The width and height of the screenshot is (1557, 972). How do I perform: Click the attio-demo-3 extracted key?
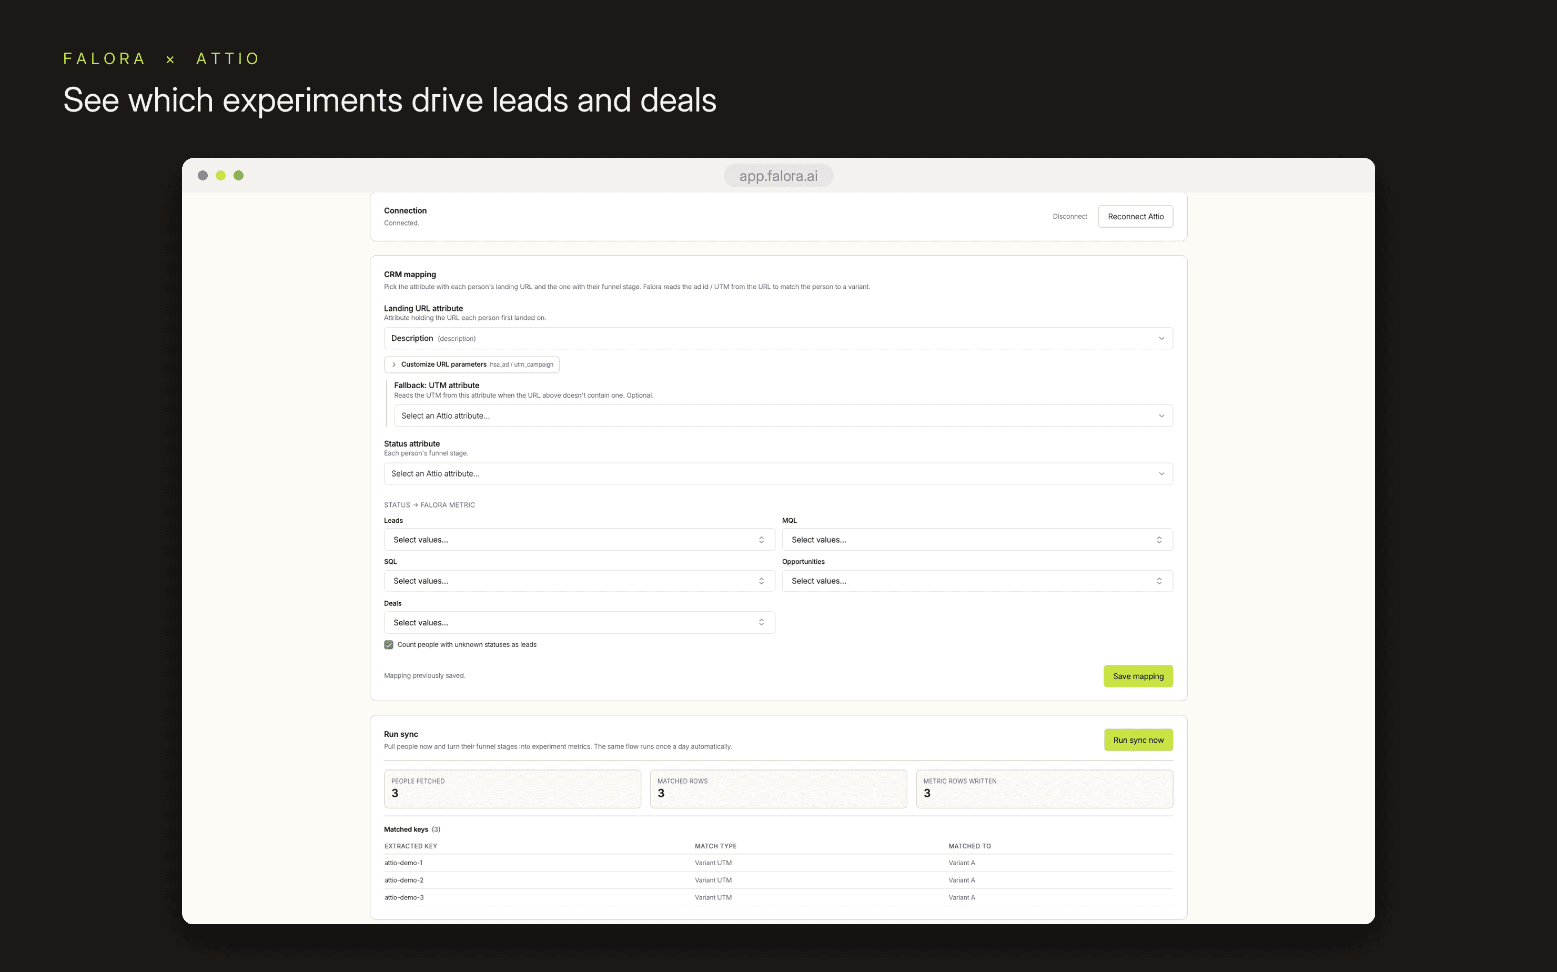tap(403, 897)
